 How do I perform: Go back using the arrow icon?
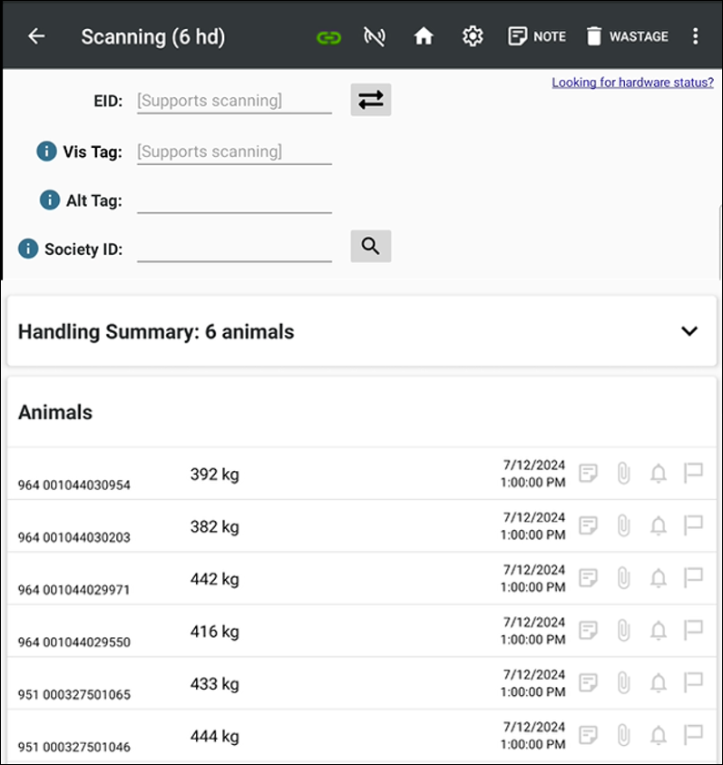[x=36, y=36]
